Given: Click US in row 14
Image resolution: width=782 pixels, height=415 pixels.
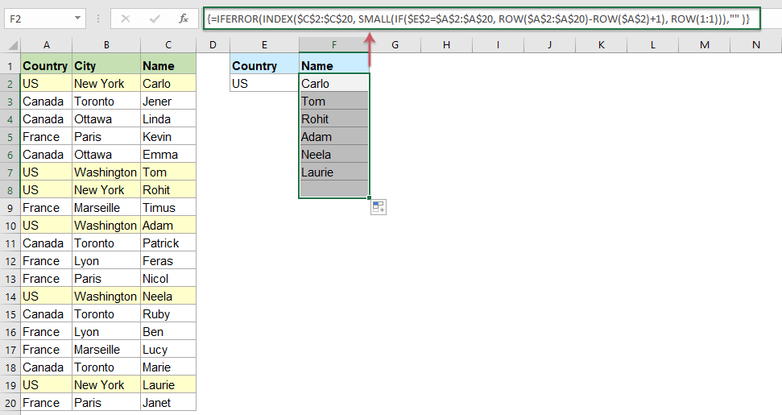Looking at the screenshot, I should click(47, 297).
